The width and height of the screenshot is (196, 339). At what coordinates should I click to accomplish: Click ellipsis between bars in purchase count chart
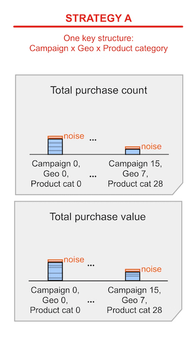click(93, 140)
